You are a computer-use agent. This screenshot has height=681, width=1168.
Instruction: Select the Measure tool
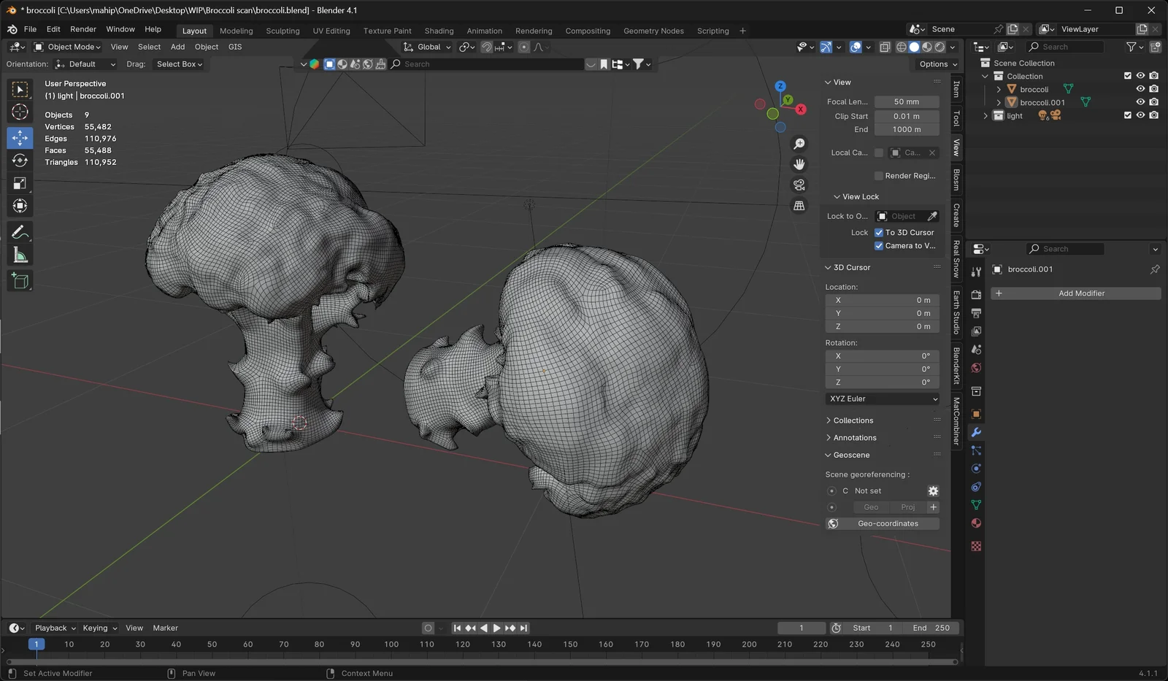pos(20,254)
